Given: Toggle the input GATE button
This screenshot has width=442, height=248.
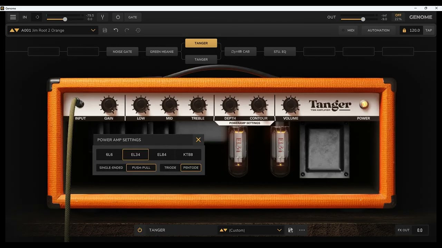Looking at the screenshot, I should [x=133, y=17].
